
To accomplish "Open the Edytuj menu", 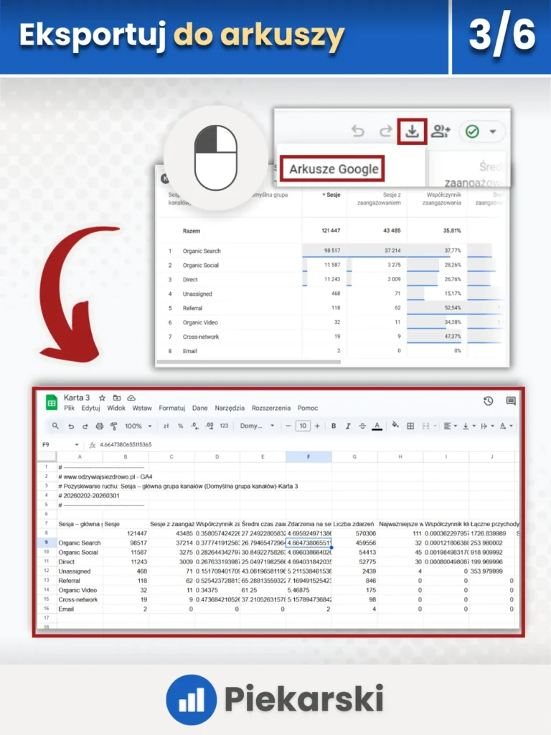I will [x=91, y=408].
